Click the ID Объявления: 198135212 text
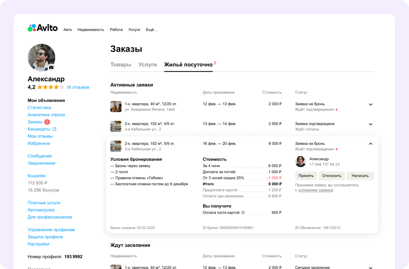The height and width of the screenshot is (269, 409). pos(318,228)
